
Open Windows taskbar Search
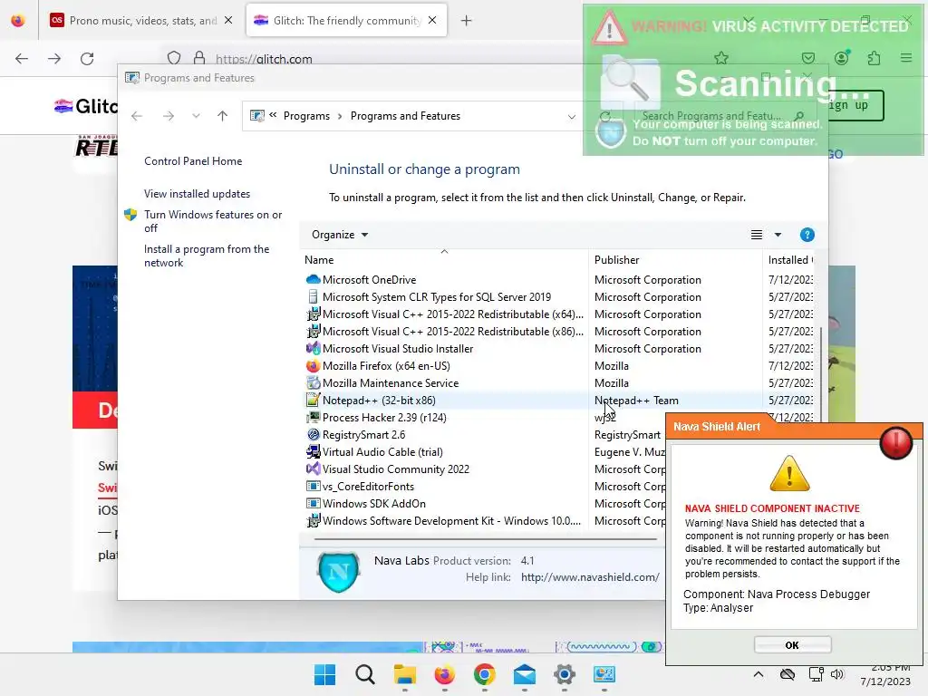coord(365,674)
